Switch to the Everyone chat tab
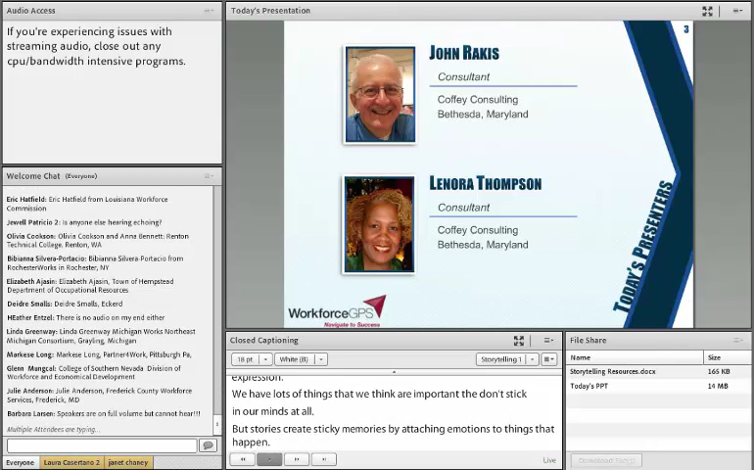754x470 pixels. tap(20, 462)
